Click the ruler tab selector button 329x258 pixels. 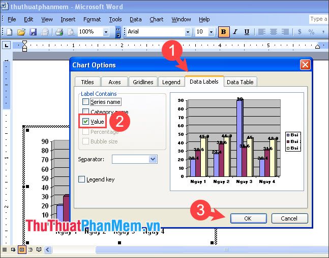click(7, 45)
